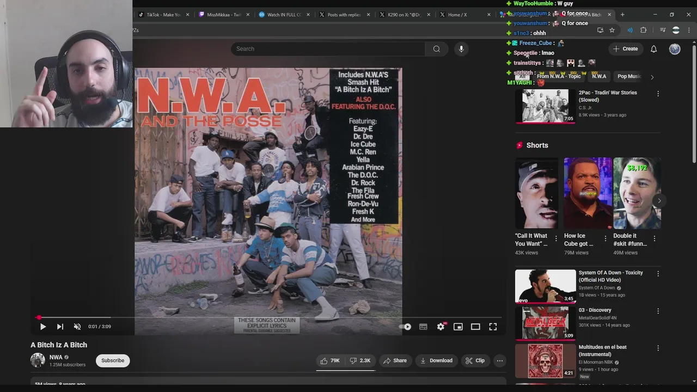This screenshot has width=697, height=392.
Task: Enter fullscreen mode
Action: (493, 327)
